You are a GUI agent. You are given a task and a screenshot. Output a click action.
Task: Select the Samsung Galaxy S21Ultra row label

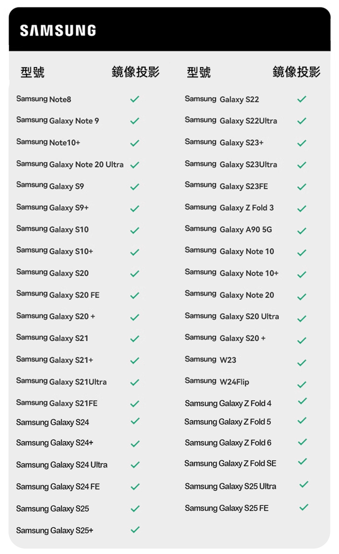click(x=61, y=382)
